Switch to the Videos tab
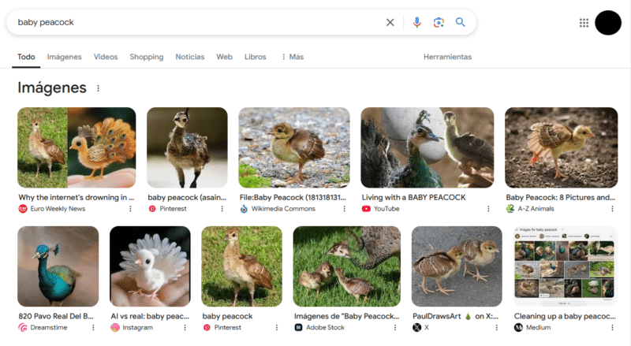 [106, 57]
